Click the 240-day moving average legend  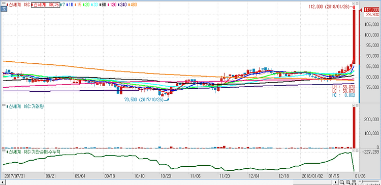[122, 5]
